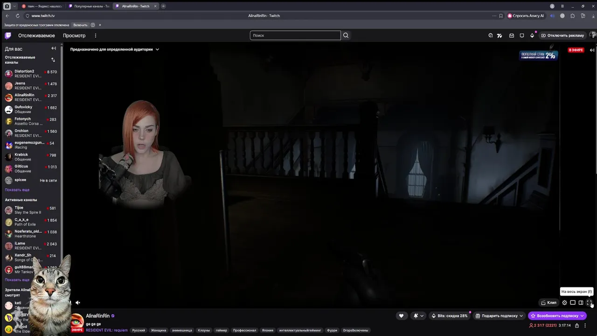The image size is (597, 336).
Task: Open a new browser tab
Action: (163, 6)
